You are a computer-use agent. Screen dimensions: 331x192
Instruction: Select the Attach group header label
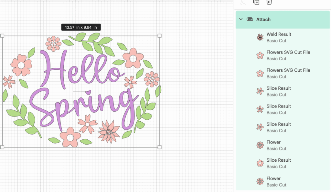[x=263, y=19]
